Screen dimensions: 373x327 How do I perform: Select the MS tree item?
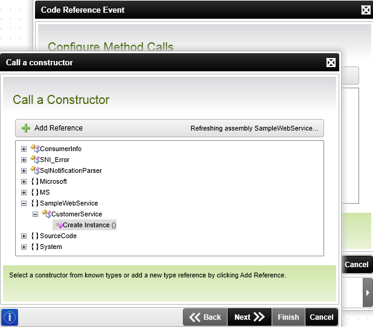(45, 192)
